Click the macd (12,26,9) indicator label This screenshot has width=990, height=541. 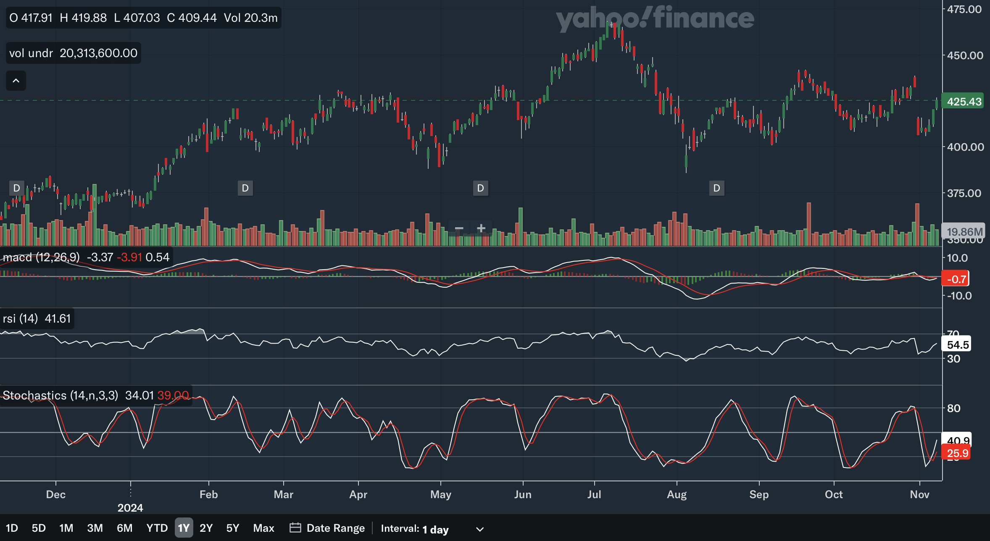tap(41, 257)
